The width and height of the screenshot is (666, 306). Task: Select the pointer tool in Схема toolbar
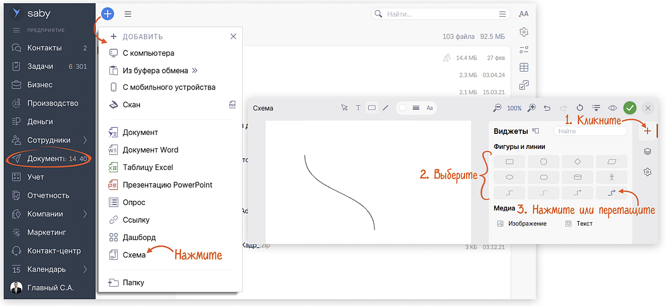click(x=344, y=108)
